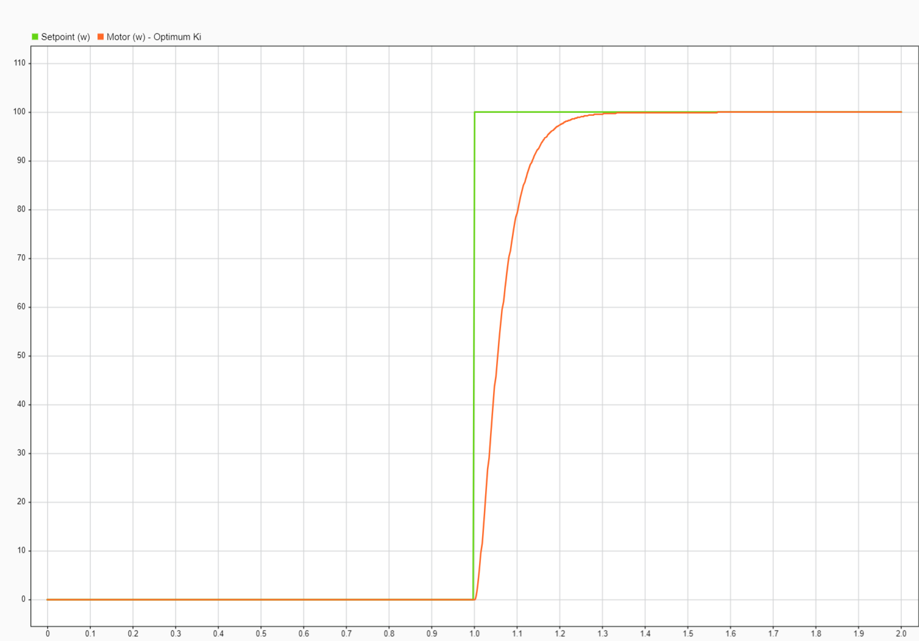Click the 0.5 tick label on x-axis

tap(261, 634)
